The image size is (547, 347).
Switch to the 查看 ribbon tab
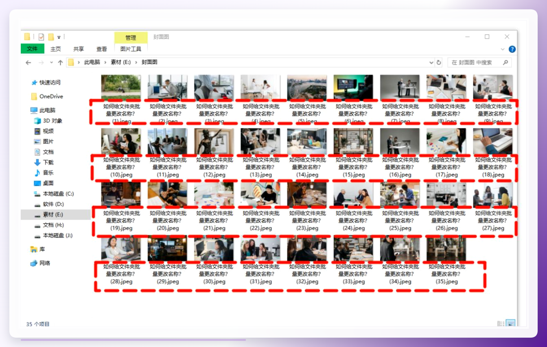(102, 49)
